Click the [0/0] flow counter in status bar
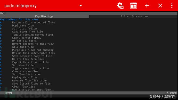178x100 pixels. (9, 93)
